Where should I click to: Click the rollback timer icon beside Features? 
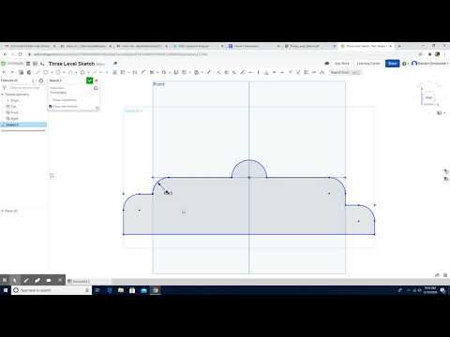pyautogui.click(x=41, y=81)
